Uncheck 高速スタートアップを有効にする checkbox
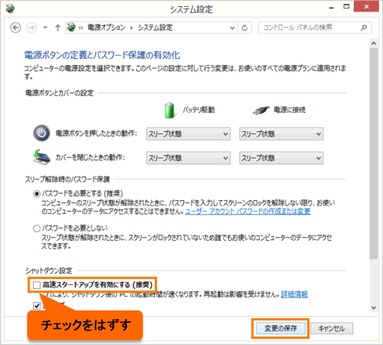The image size is (383, 345). pos(37,284)
